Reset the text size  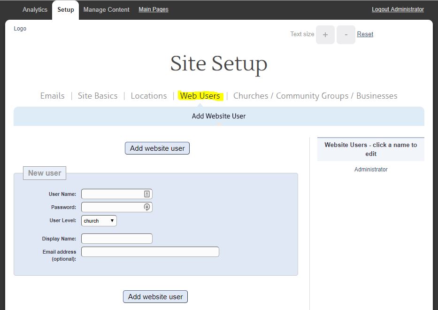[365, 34]
